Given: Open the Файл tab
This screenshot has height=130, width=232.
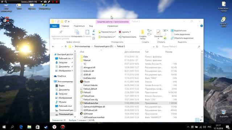Looking at the screenshot, I should coord(55,26).
